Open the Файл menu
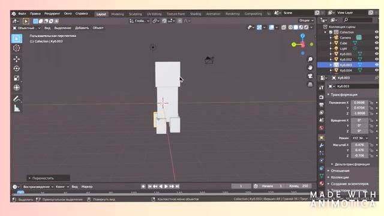This screenshot has height=216, width=384. pos(22,13)
